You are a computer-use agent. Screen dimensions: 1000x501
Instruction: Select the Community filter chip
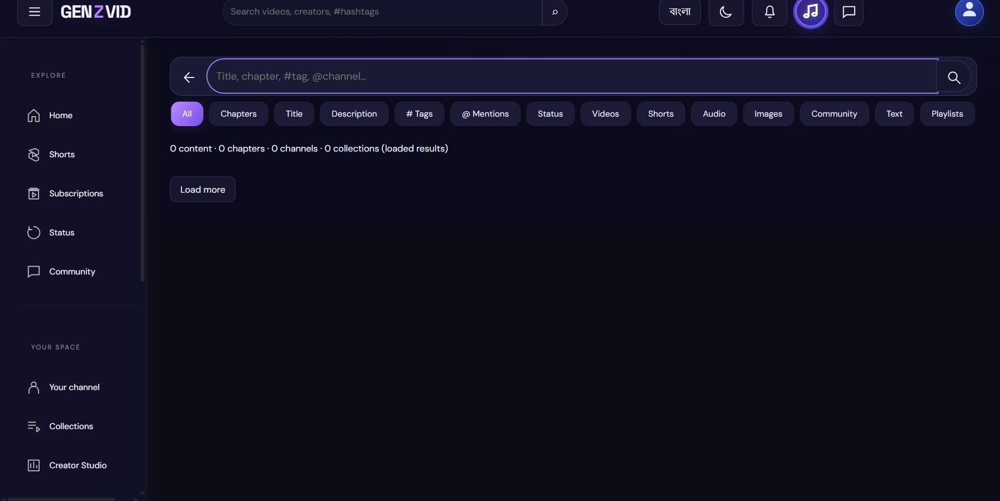(x=834, y=114)
